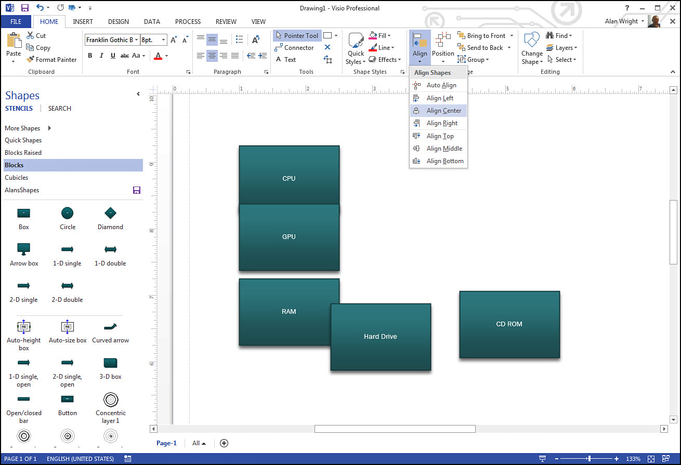Click the Cut scissors icon
Viewport: 681px width, 465px height.
29,36
